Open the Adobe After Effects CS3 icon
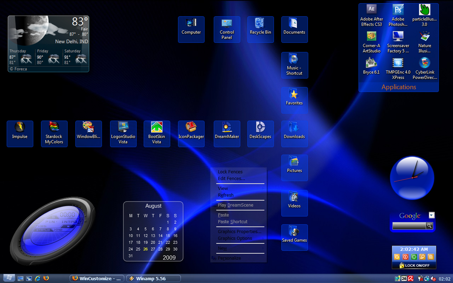This screenshot has height=283, width=453. (x=372, y=15)
